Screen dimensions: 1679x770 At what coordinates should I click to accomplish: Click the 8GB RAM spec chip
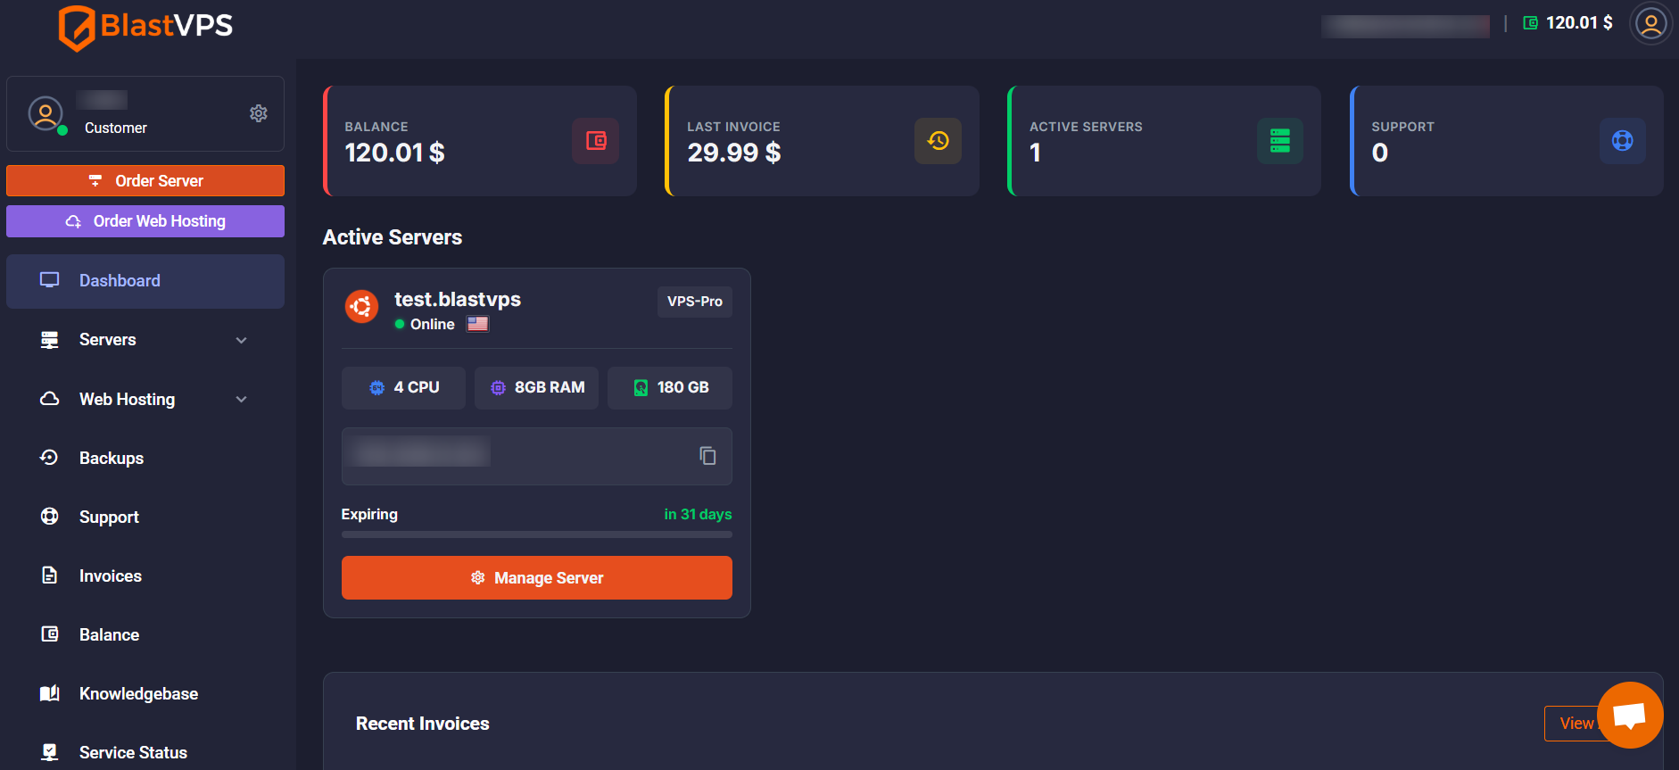click(x=536, y=388)
